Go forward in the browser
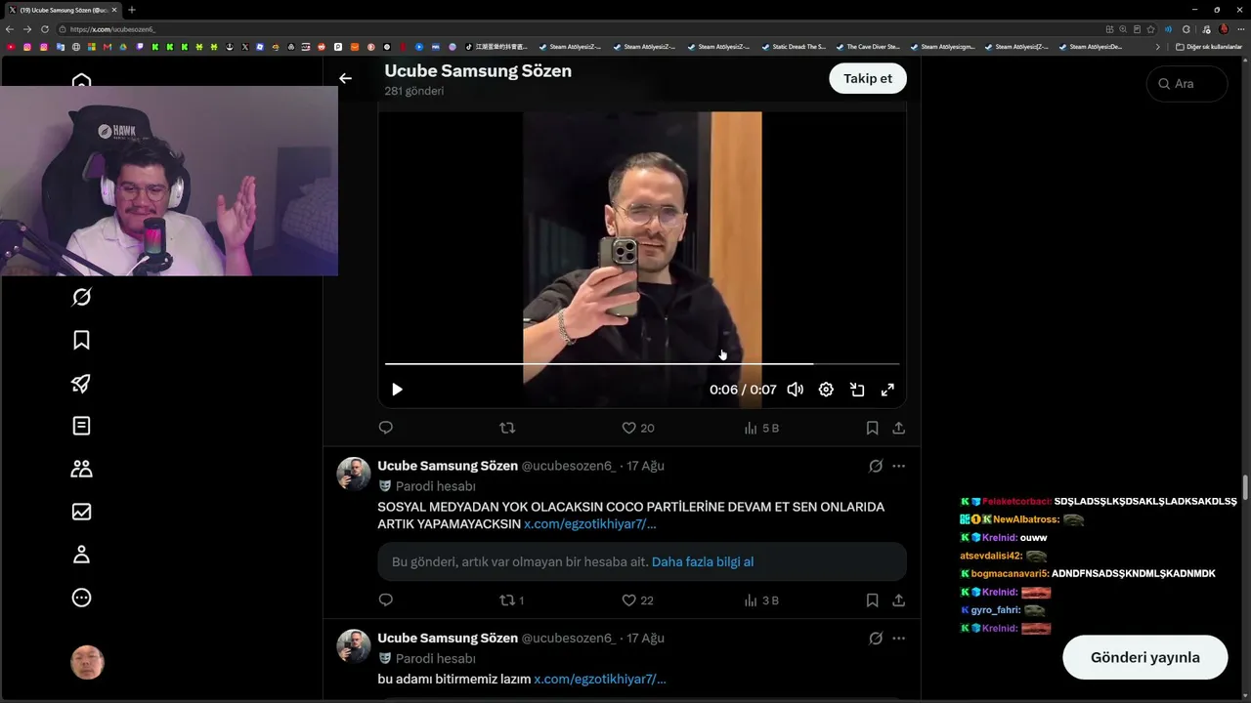1251x703 pixels. pyautogui.click(x=27, y=29)
